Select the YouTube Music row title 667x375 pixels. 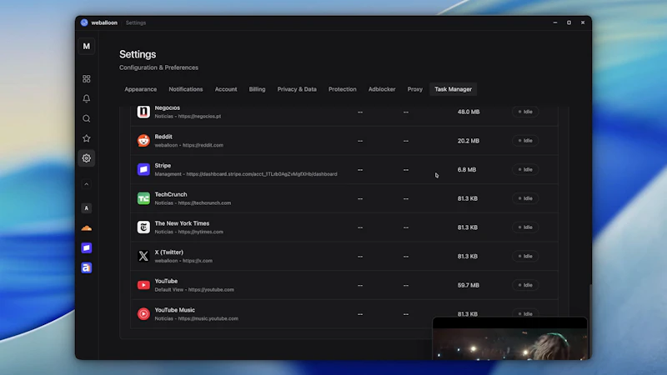pyautogui.click(x=174, y=310)
